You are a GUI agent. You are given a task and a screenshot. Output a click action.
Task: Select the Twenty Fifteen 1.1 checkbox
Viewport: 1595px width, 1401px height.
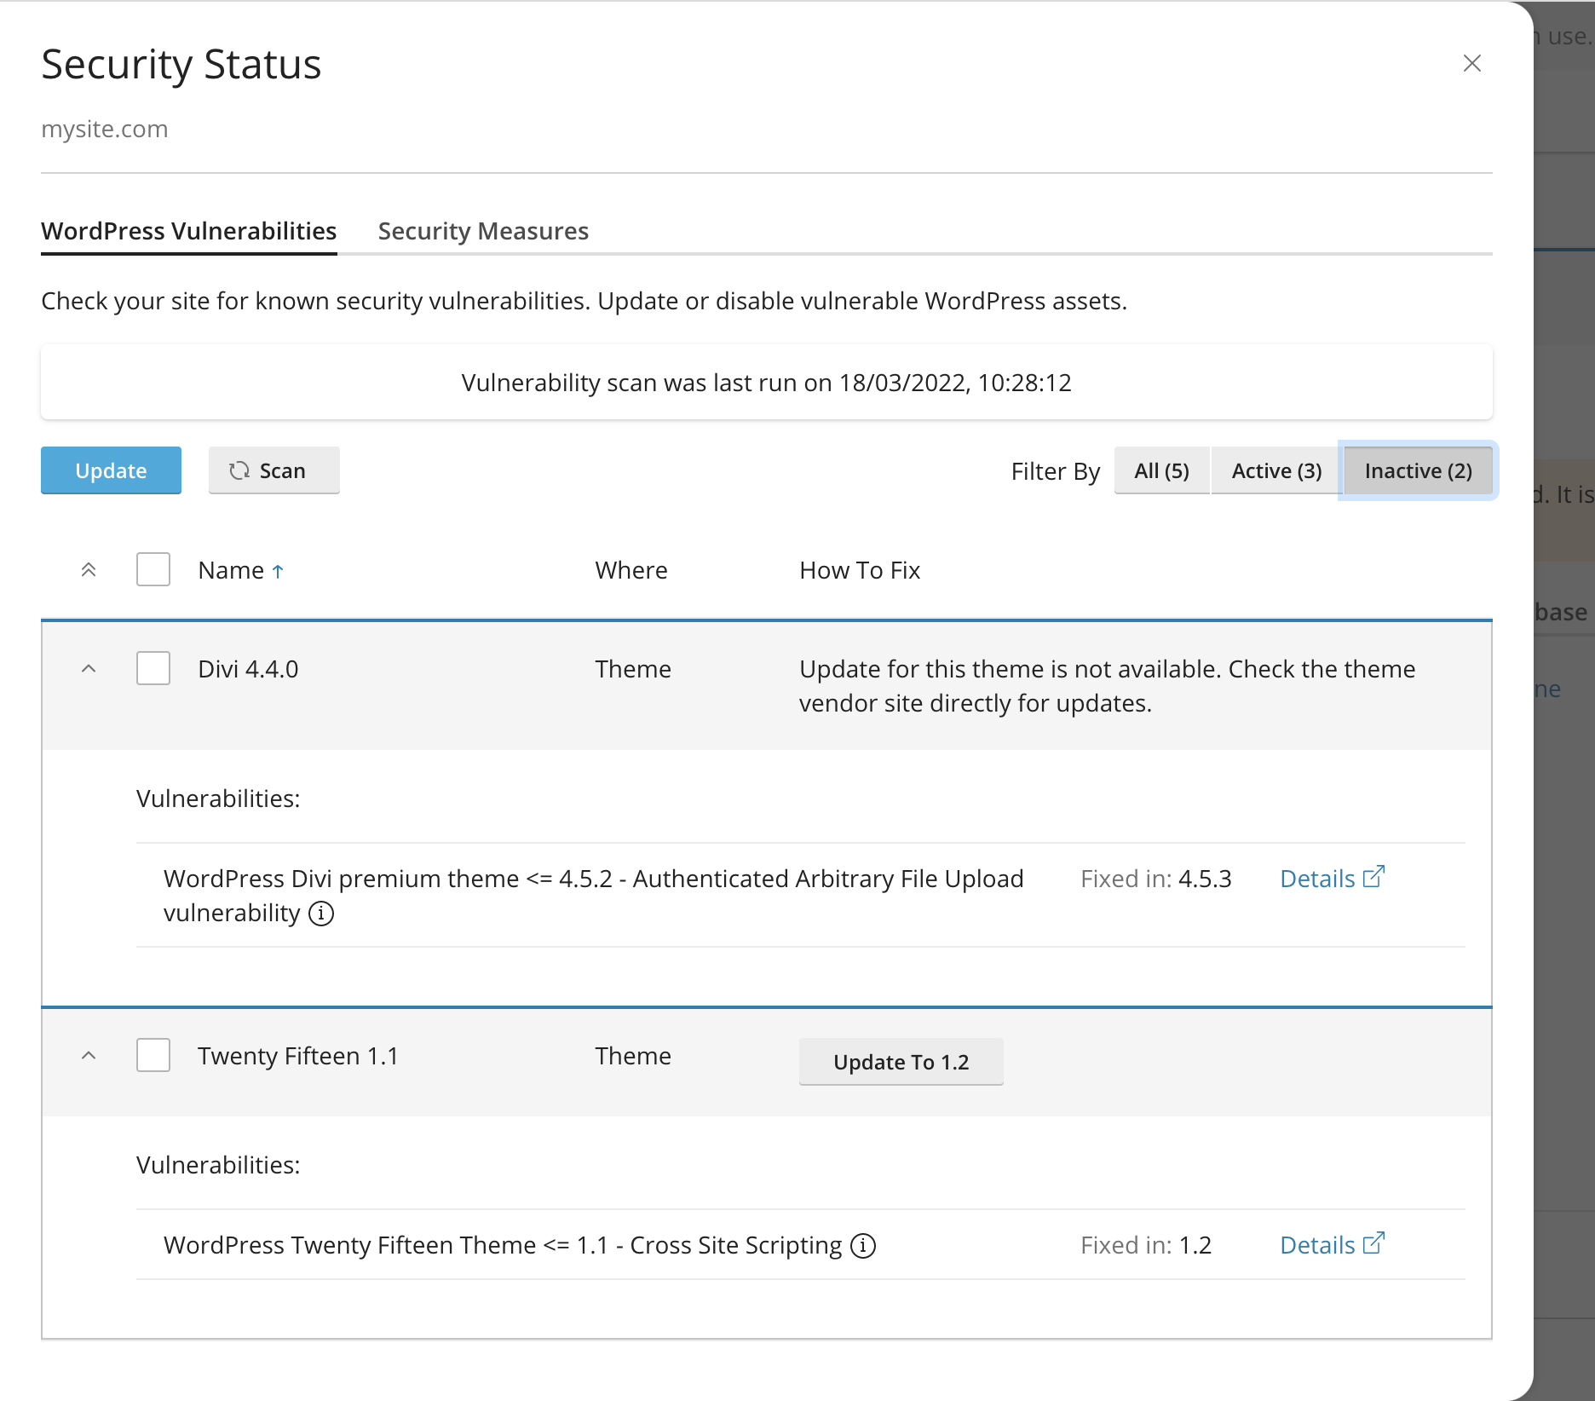click(x=153, y=1055)
